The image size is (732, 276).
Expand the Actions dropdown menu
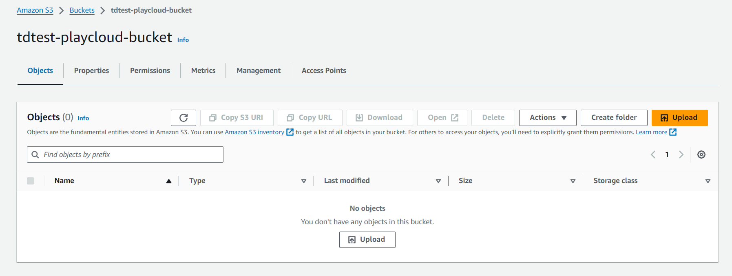[547, 118]
